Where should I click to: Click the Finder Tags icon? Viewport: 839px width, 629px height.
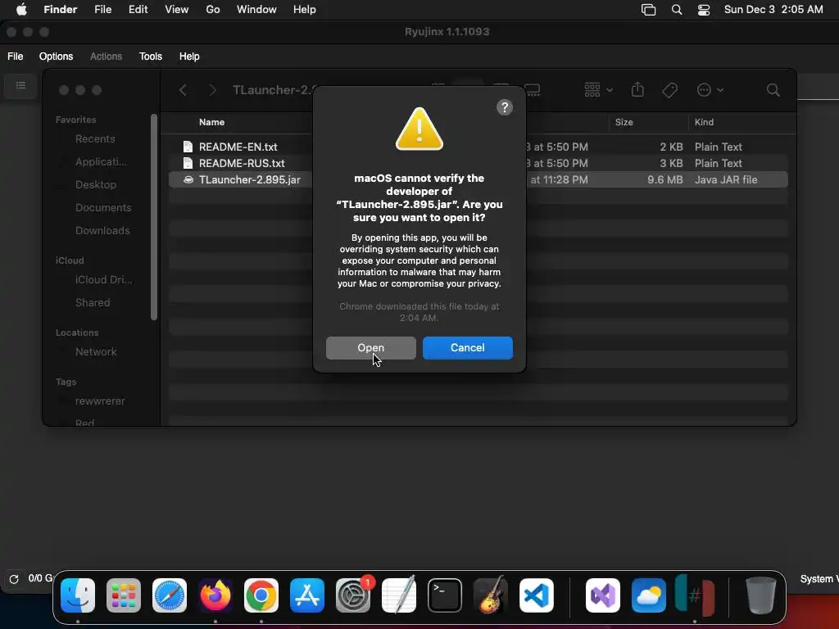point(669,90)
